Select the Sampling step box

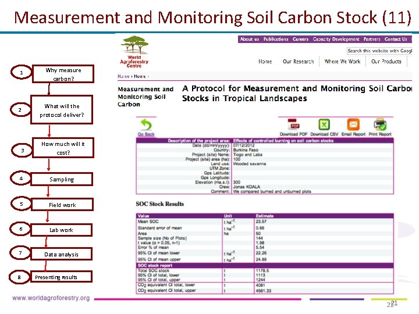[x=62, y=179]
